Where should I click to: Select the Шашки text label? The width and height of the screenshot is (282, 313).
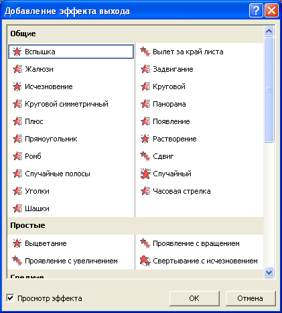click(x=37, y=208)
